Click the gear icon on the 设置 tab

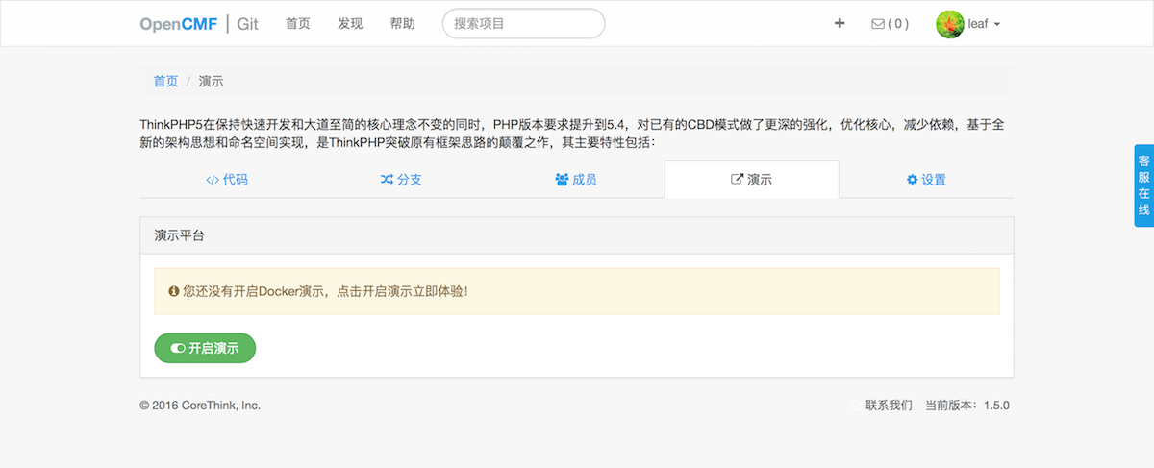click(912, 180)
